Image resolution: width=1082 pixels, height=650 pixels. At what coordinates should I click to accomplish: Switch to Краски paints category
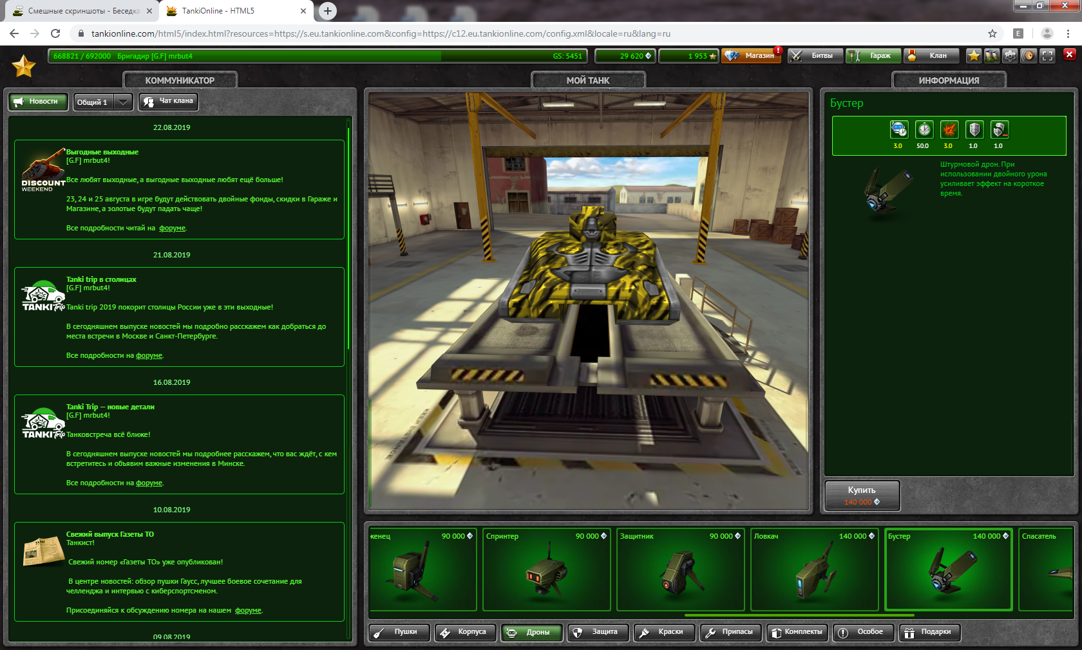click(x=664, y=633)
